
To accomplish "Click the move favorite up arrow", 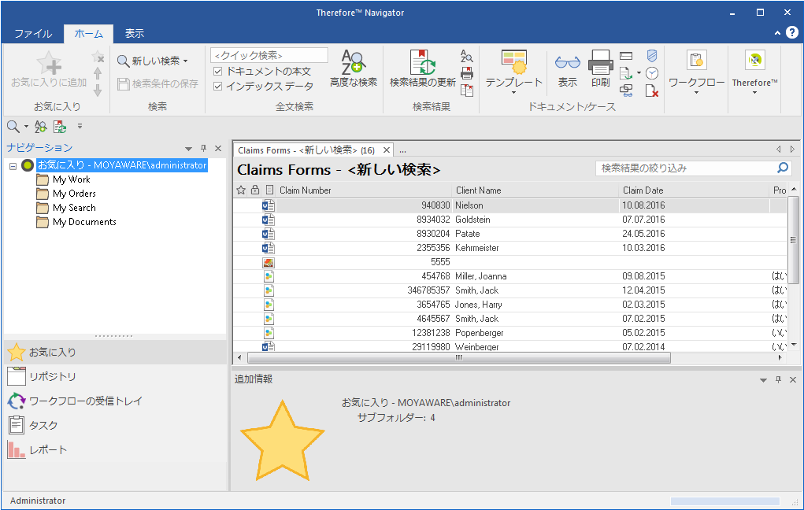I will pos(98,73).
